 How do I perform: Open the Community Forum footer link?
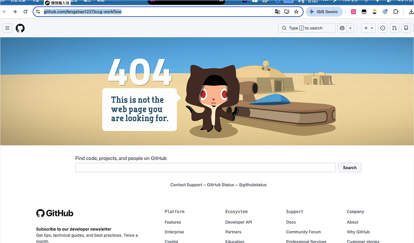coord(303,232)
